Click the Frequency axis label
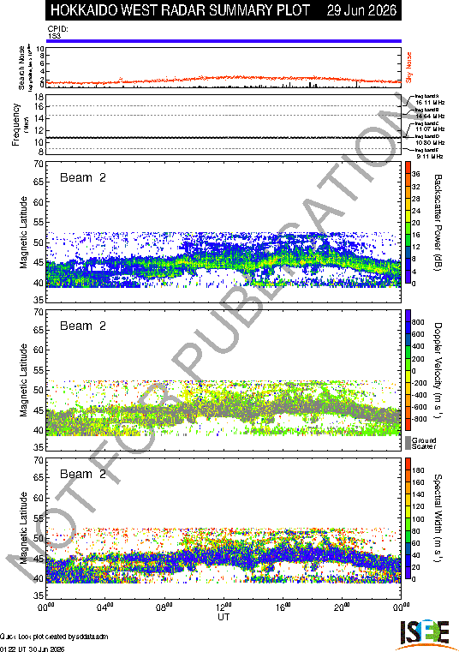459x652 pixels. [15, 125]
